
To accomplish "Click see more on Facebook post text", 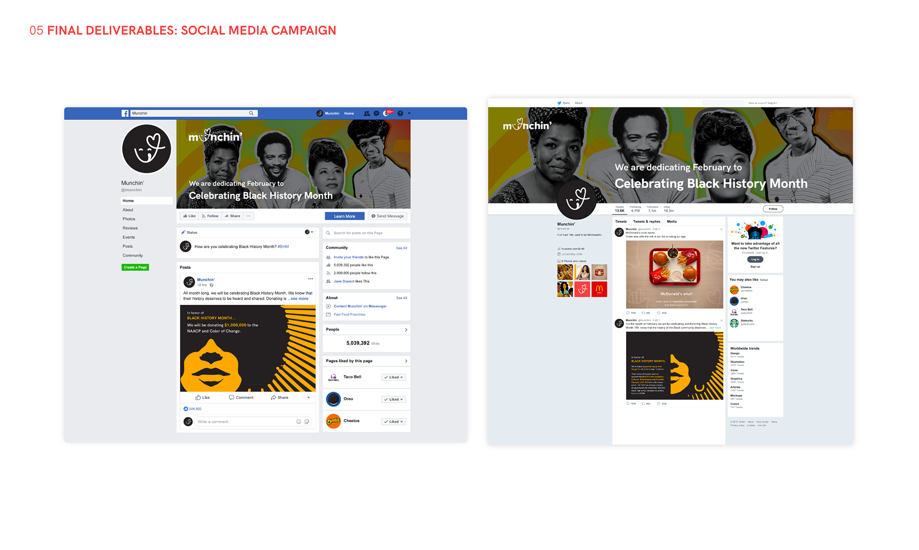I will (300, 299).
